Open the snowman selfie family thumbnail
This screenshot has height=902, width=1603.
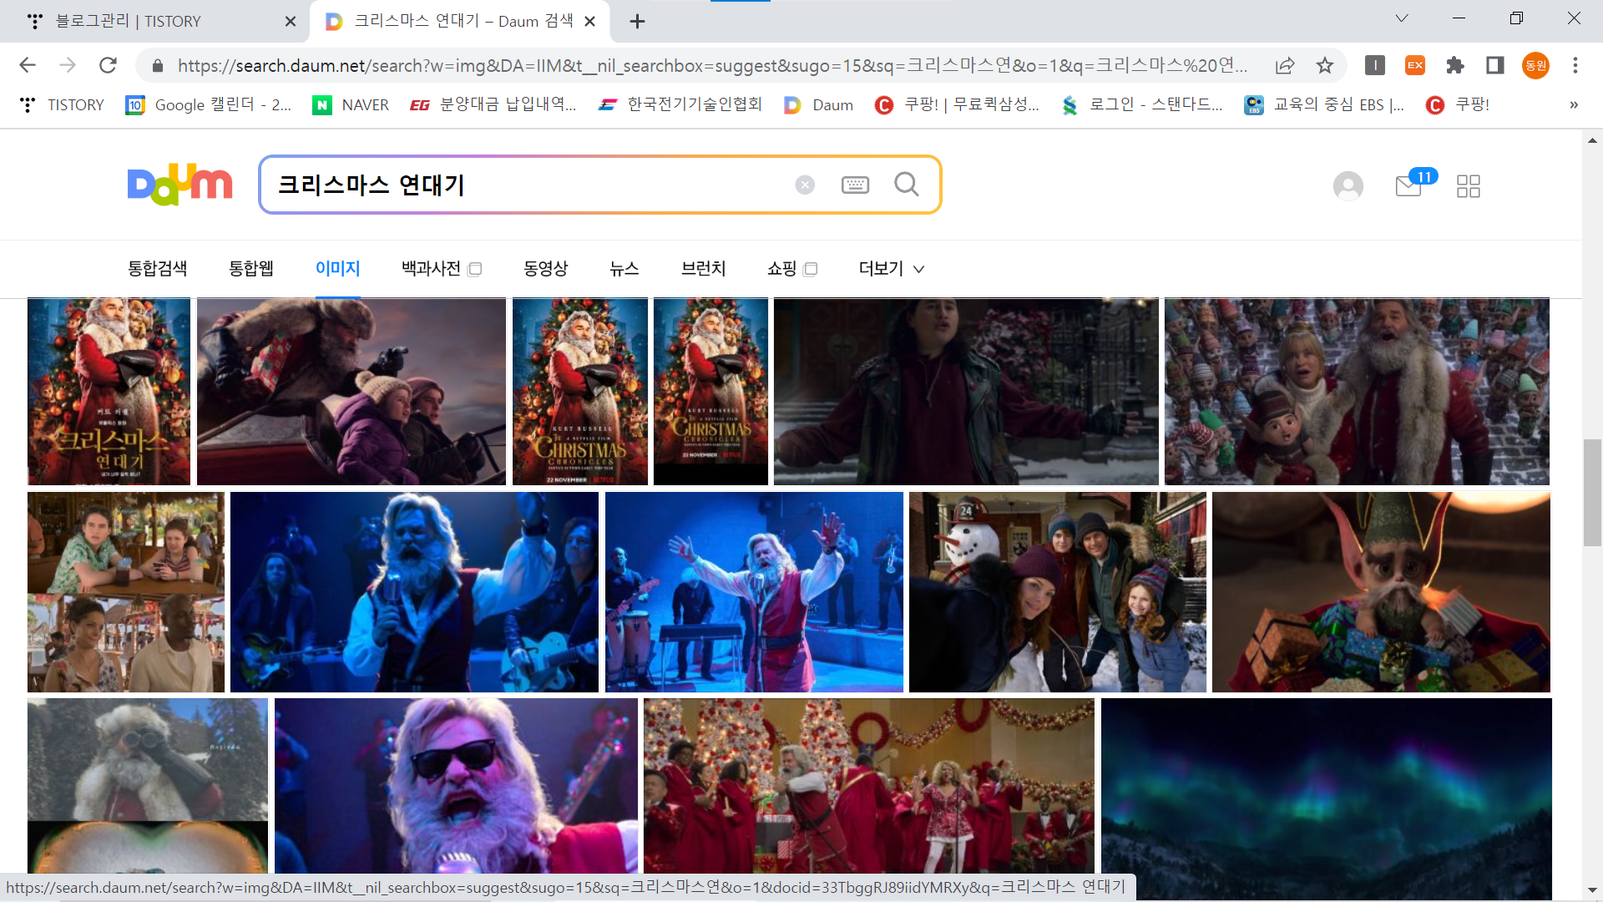coord(1057,591)
